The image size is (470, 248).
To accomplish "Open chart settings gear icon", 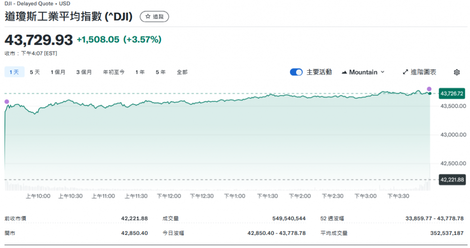I will click(456, 72).
